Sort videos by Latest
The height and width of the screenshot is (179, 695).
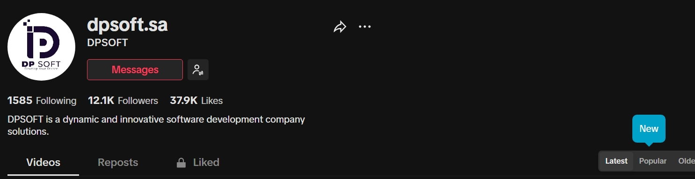(x=616, y=161)
